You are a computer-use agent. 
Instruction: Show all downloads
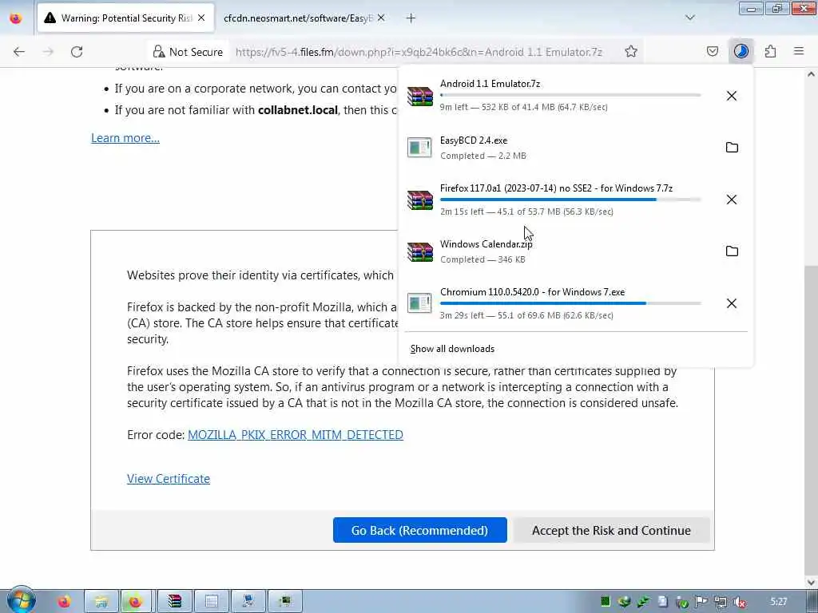[452, 349]
